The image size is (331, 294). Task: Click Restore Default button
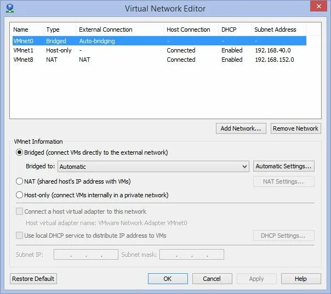[x=33, y=279]
